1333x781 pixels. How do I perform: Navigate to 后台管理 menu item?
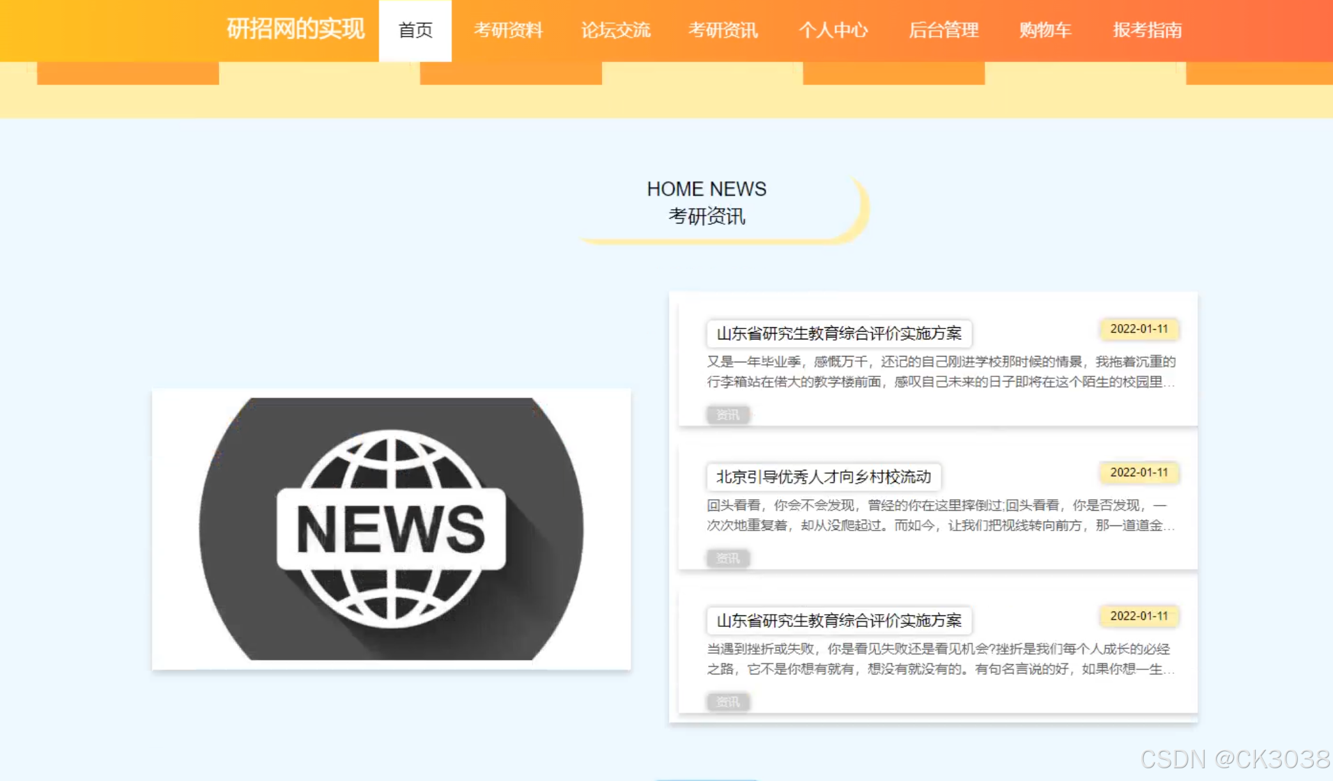point(943,30)
